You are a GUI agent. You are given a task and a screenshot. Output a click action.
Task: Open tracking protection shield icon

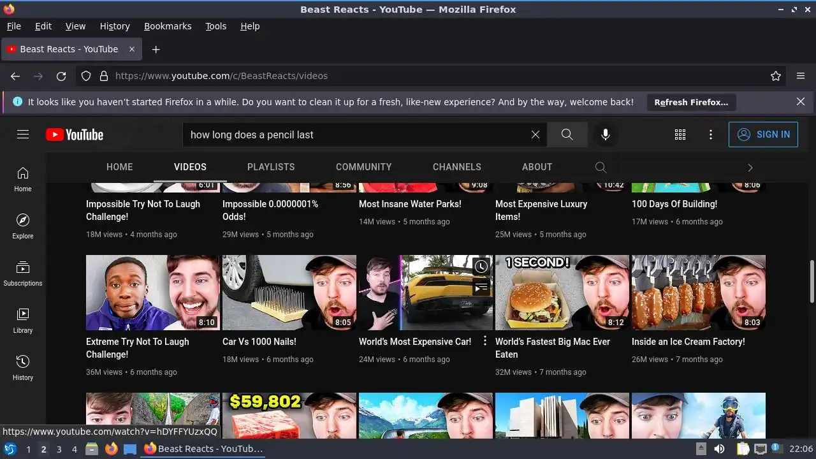[86, 76]
